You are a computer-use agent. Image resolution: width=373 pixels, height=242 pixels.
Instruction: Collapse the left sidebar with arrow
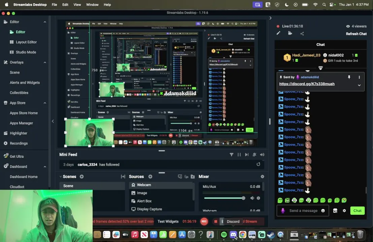coord(53,121)
